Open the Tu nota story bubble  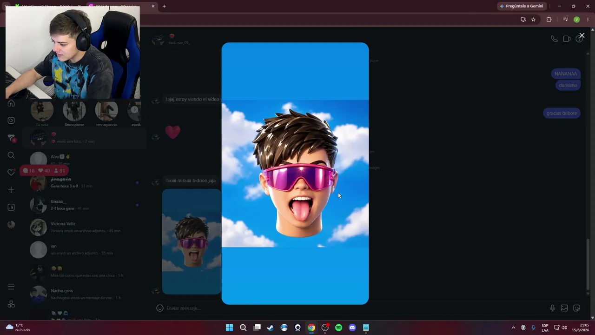click(42, 112)
